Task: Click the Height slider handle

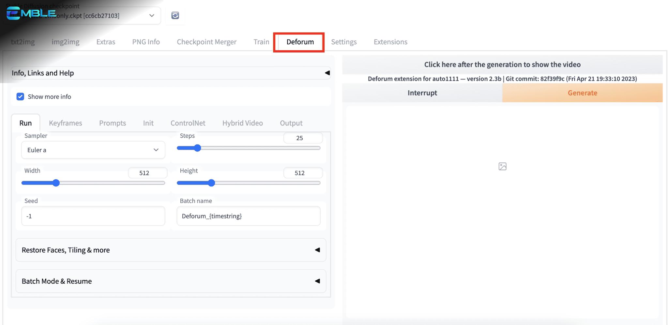Action: (211, 183)
